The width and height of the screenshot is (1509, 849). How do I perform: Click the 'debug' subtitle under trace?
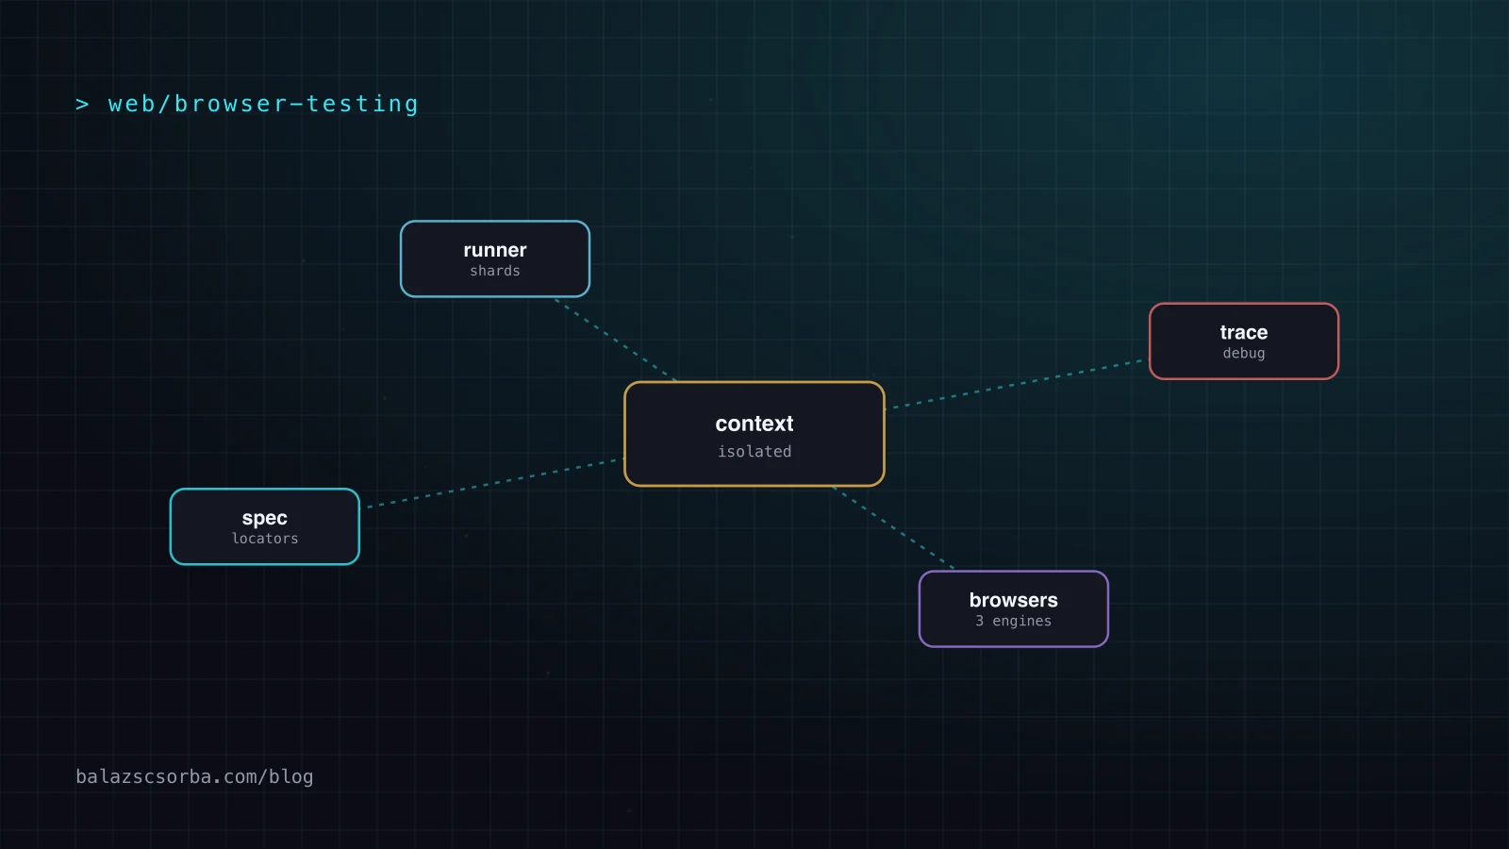1244,353
